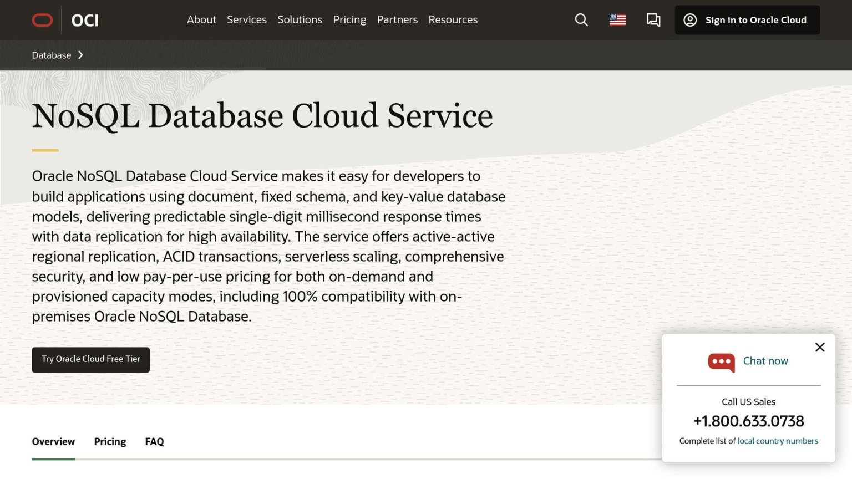Close the chat and sales popup

(820, 347)
